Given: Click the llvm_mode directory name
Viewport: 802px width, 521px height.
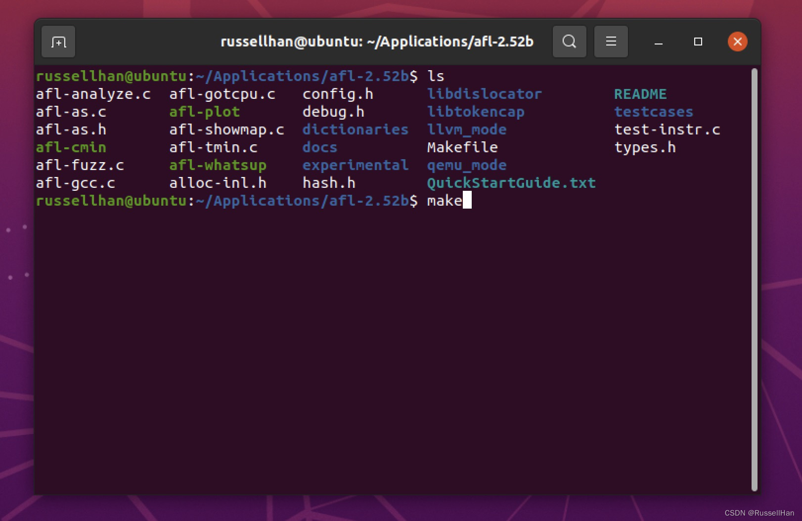Looking at the screenshot, I should tap(467, 130).
